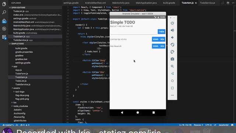The image size is (236, 133).
Task: Take an emulator screenshot with camera icon
Action: 172,59
